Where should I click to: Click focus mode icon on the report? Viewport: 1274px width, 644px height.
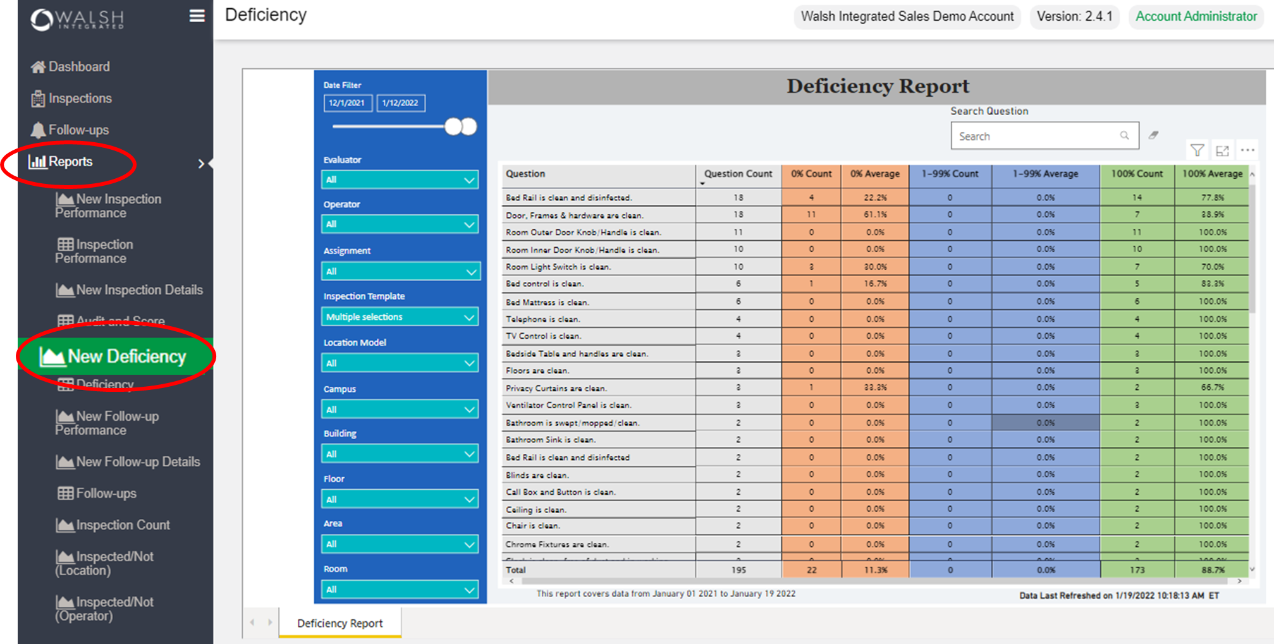click(x=1223, y=150)
